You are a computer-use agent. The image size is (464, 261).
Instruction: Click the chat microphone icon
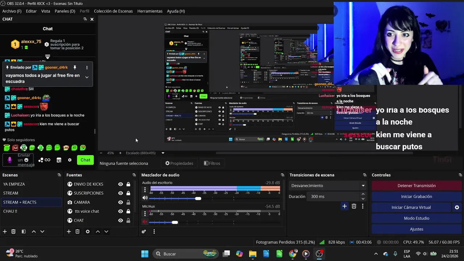pyautogui.click(x=10, y=160)
